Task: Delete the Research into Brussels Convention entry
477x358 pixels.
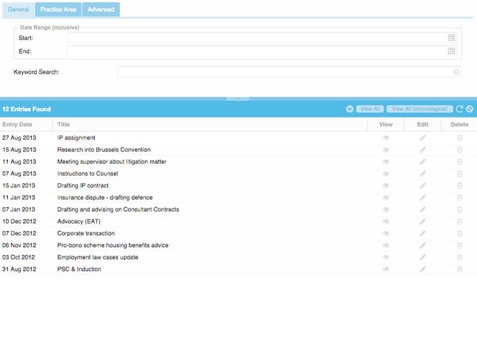Action: [x=459, y=150]
